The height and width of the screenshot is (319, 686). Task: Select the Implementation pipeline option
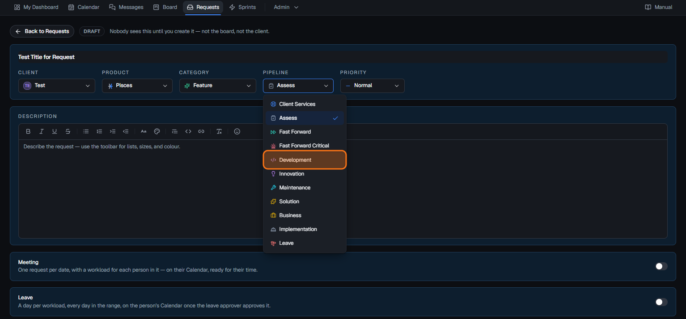305,229
